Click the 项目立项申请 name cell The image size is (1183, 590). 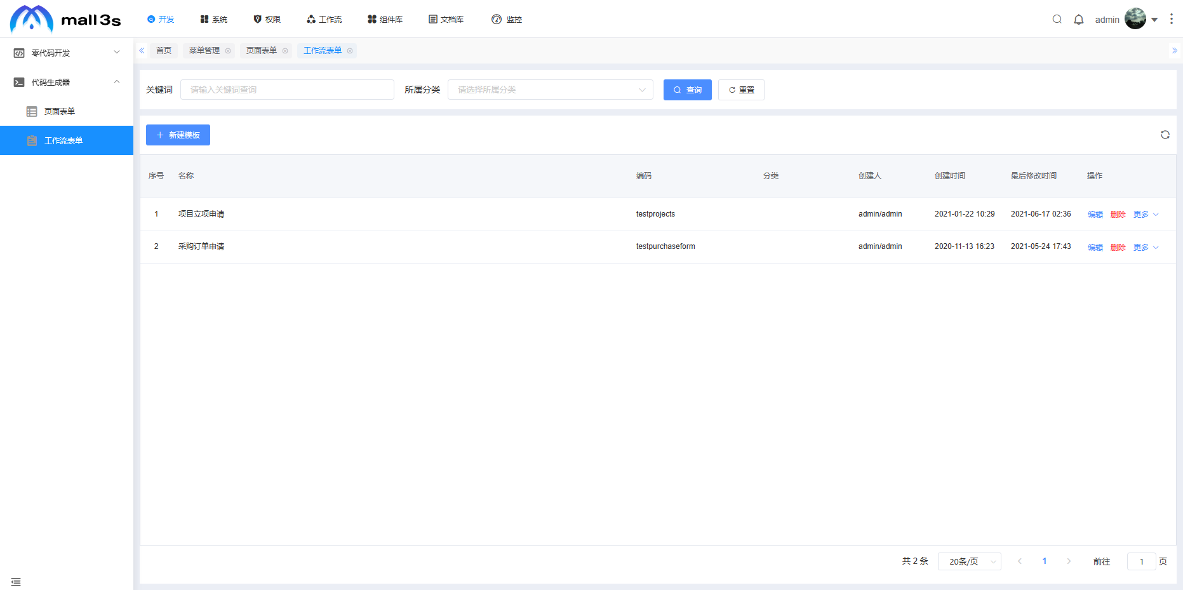(201, 214)
